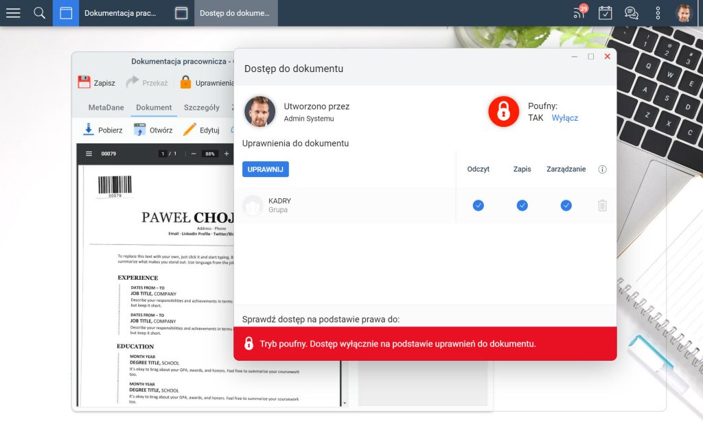
Task: Minimize the Dostęp do dokumentu dialog
Action: click(575, 56)
